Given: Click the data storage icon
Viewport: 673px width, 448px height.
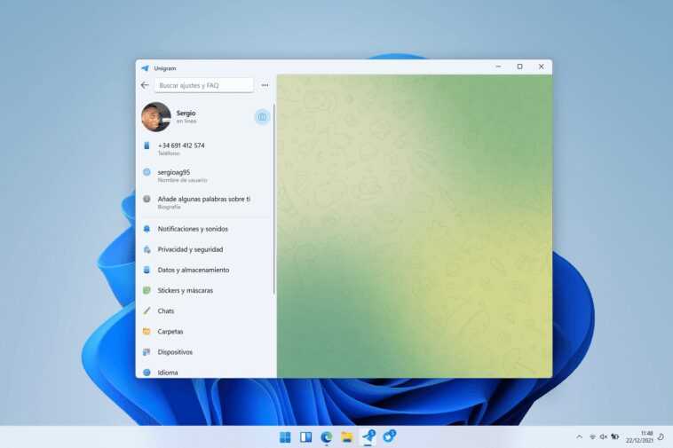Looking at the screenshot, I should click(146, 270).
